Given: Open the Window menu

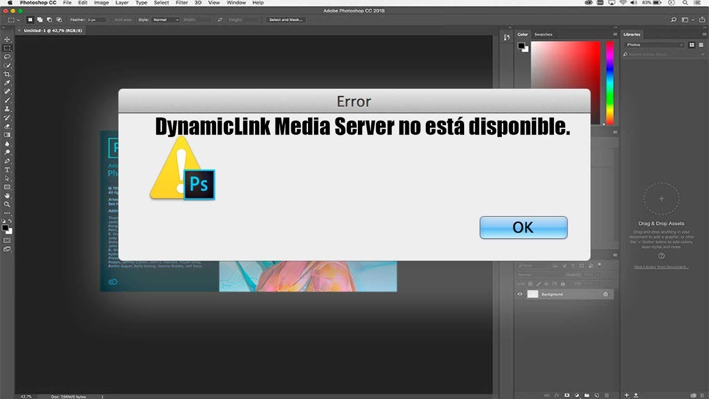Looking at the screenshot, I should (237, 3).
